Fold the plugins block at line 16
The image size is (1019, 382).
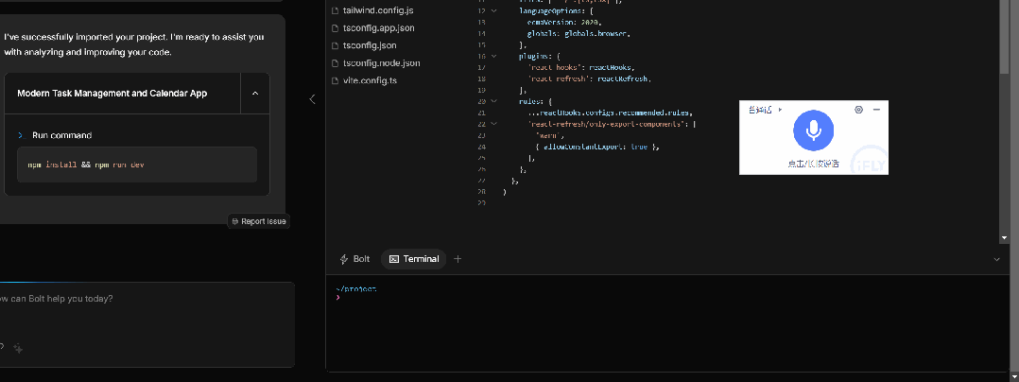[x=493, y=56]
